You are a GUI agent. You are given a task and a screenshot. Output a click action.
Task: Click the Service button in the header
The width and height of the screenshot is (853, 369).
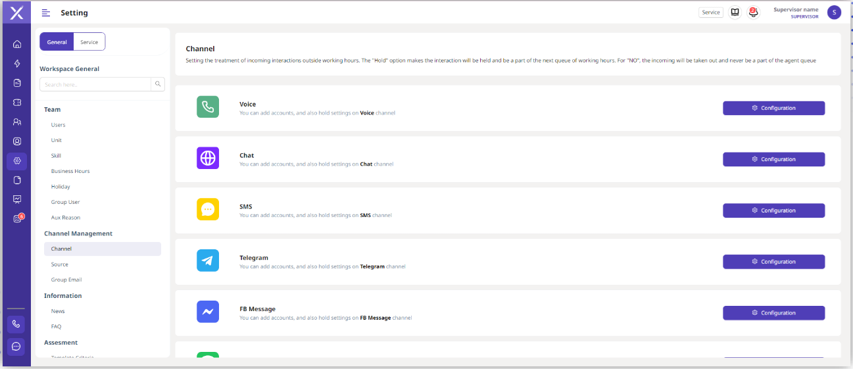click(x=710, y=12)
